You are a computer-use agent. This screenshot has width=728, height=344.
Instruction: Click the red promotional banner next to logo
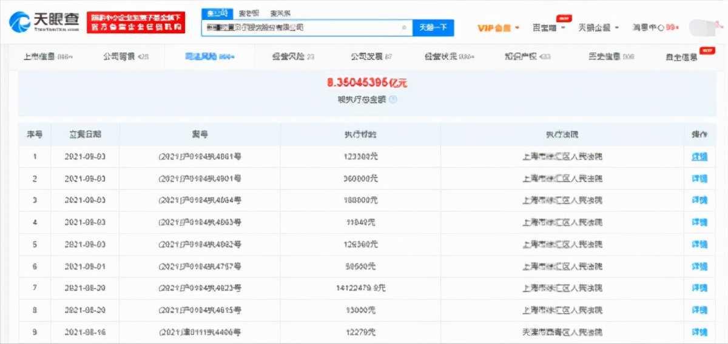click(135, 23)
